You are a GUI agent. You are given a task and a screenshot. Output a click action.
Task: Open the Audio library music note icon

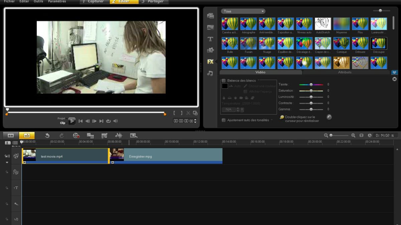[210, 73]
